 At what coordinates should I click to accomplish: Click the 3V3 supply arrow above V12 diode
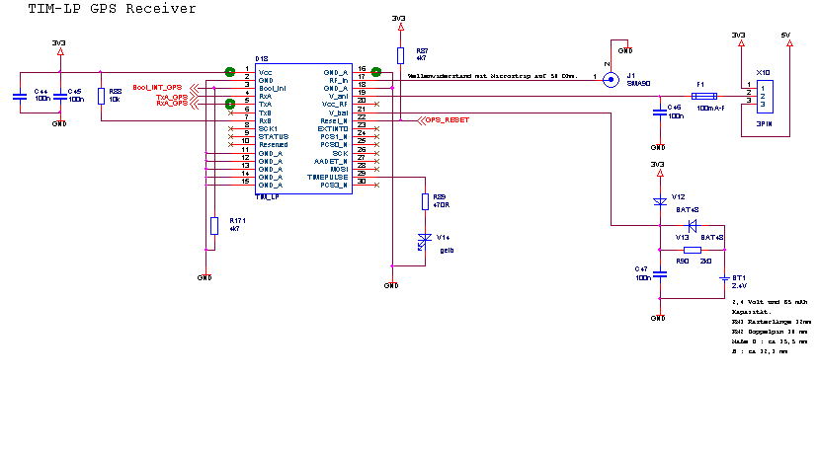660,173
